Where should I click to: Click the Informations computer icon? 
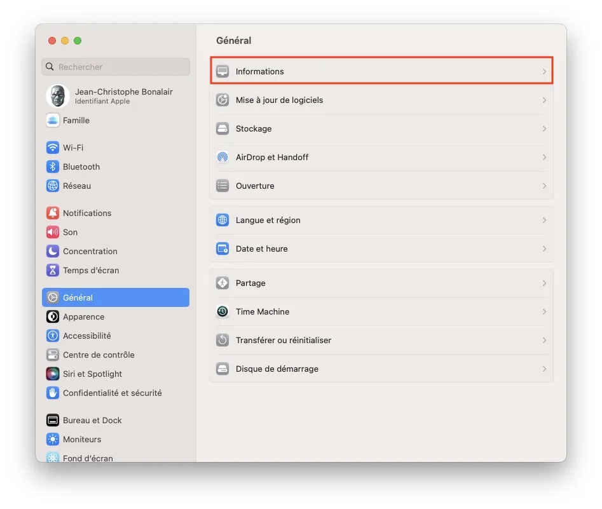click(x=222, y=71)
